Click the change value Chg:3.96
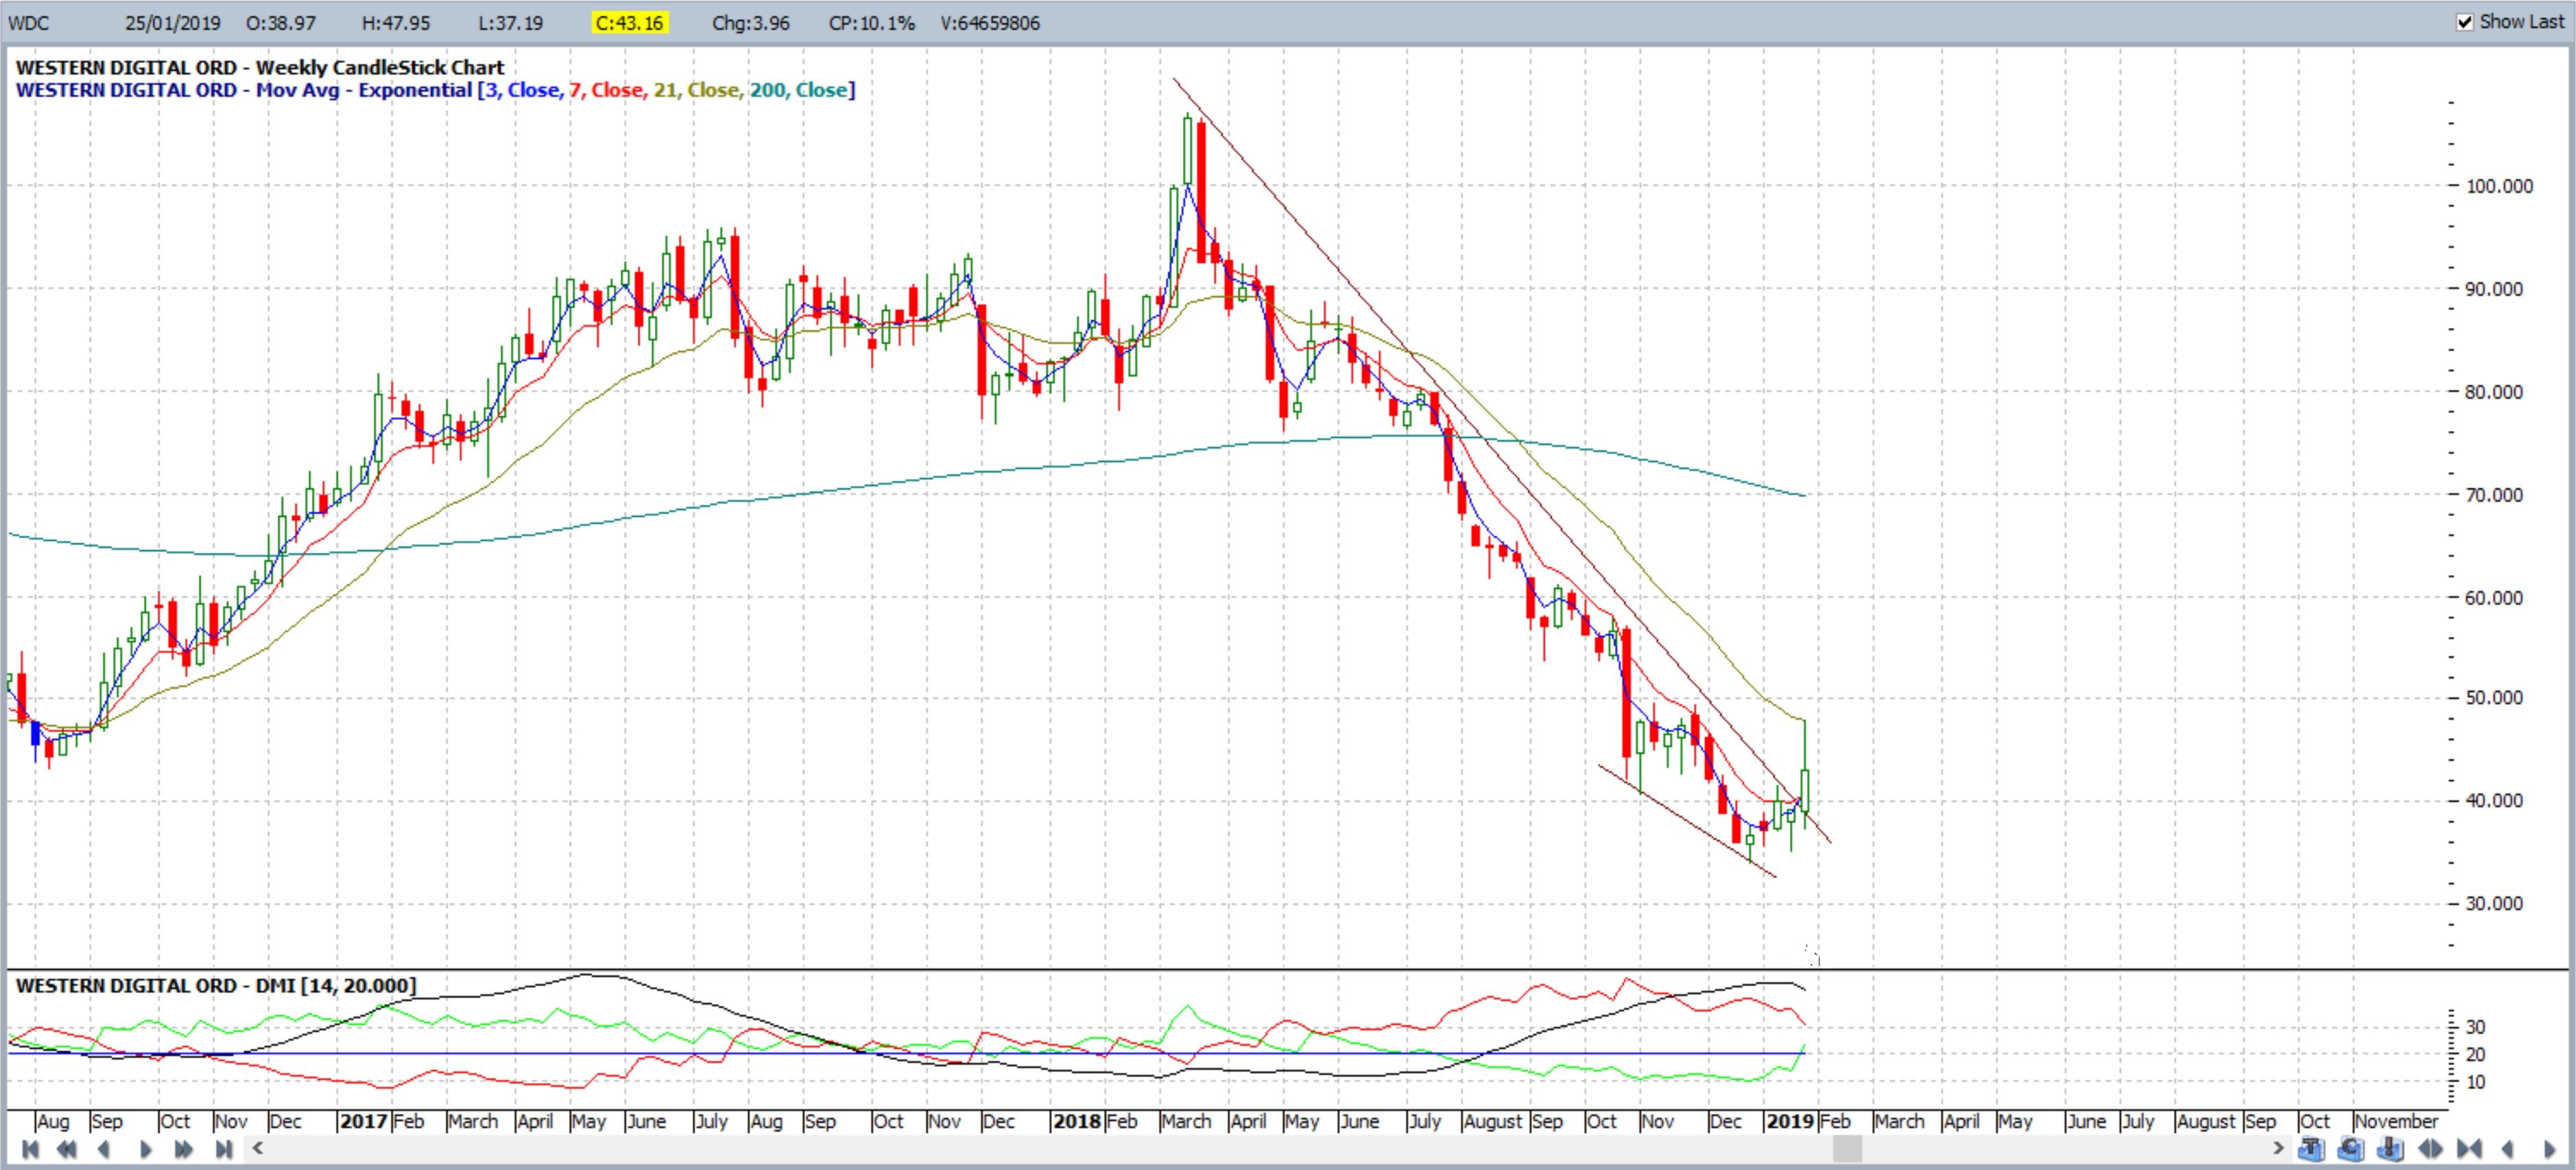 [750, 23]
